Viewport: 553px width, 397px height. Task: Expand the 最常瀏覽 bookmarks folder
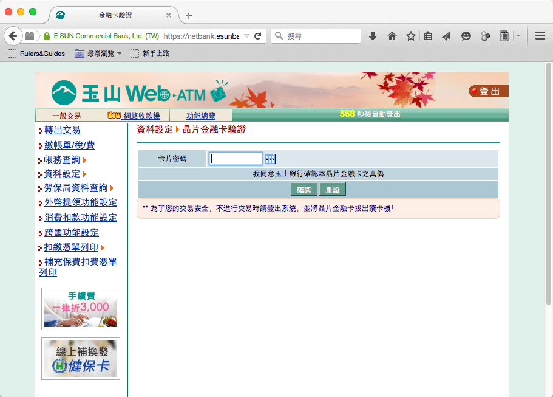tap(97, 54)
